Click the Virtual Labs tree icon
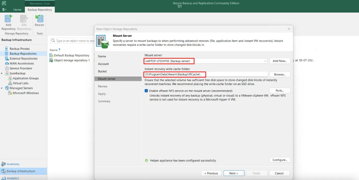The height and width of the screenshot is (180, 359). [x=10, y=83]
